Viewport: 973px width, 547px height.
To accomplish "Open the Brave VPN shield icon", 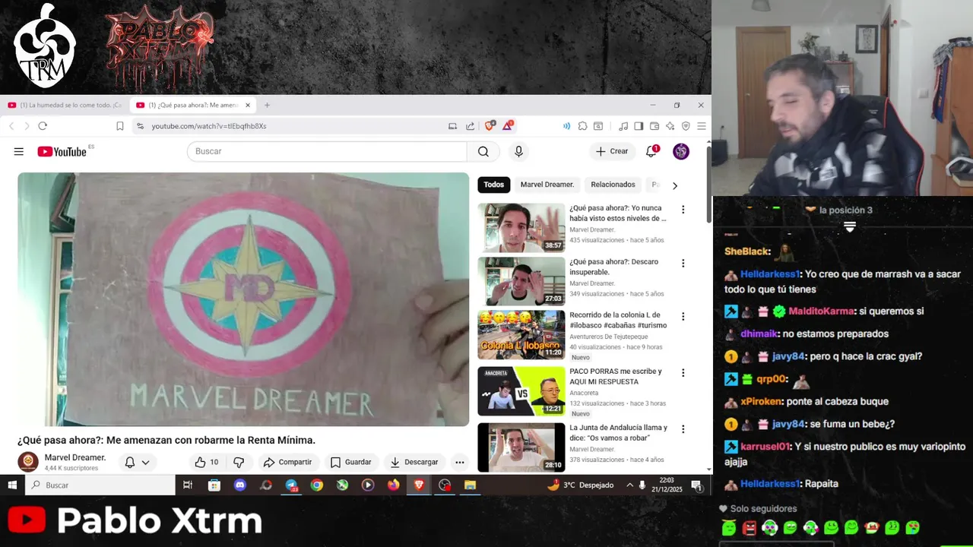I will coord(686,126).
